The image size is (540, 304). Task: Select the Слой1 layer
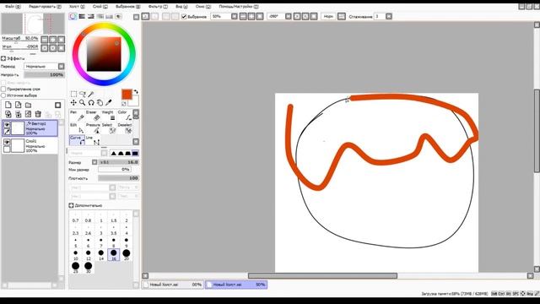30,146
